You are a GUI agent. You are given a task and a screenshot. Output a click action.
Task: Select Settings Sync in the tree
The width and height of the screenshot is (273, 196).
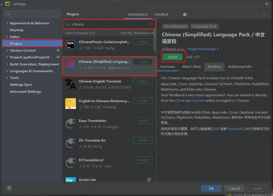(21, 85)
